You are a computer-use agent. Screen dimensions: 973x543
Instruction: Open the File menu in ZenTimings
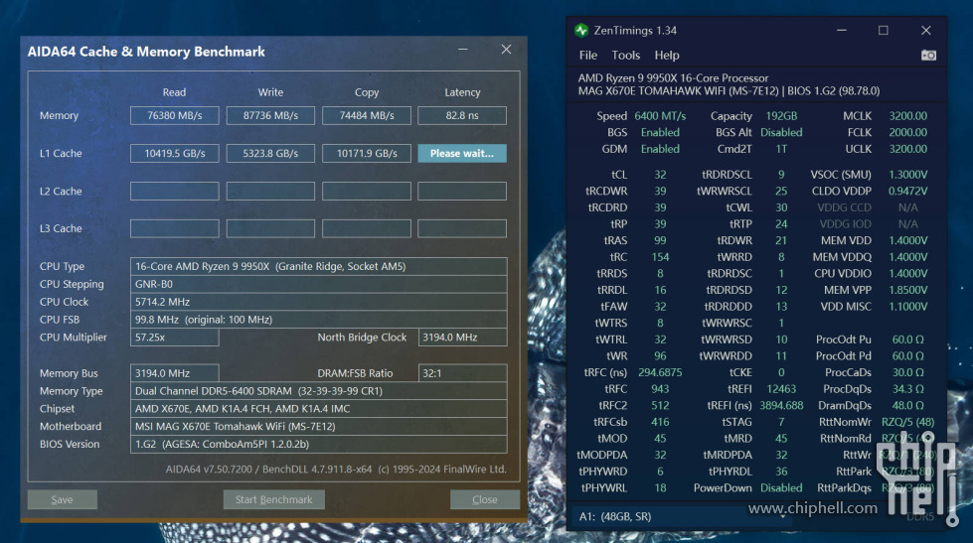(x=587, y=56)
